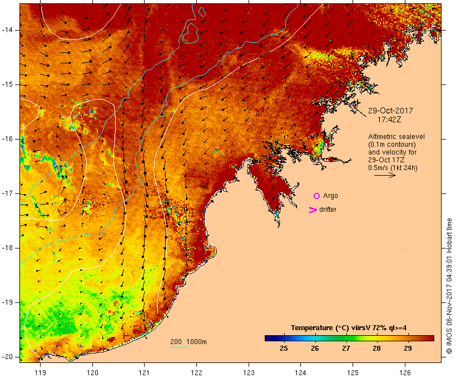Image resolution: width=456 pixels, height=378 pixels.
Task: Click the '119' longitude axis label
Action: (40, 373)
